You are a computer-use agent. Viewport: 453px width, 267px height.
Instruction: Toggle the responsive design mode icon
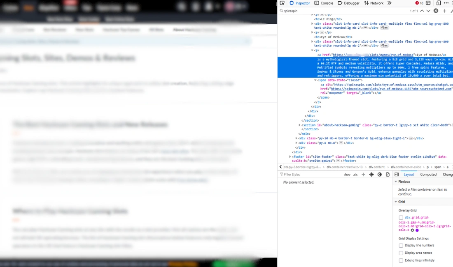coord(439,3)
